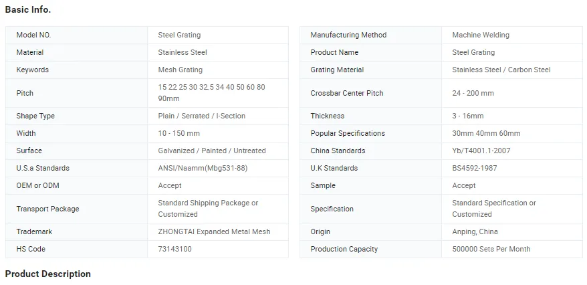
Task: Click the 10 - 150 mm width value
Action: point(179,134)
